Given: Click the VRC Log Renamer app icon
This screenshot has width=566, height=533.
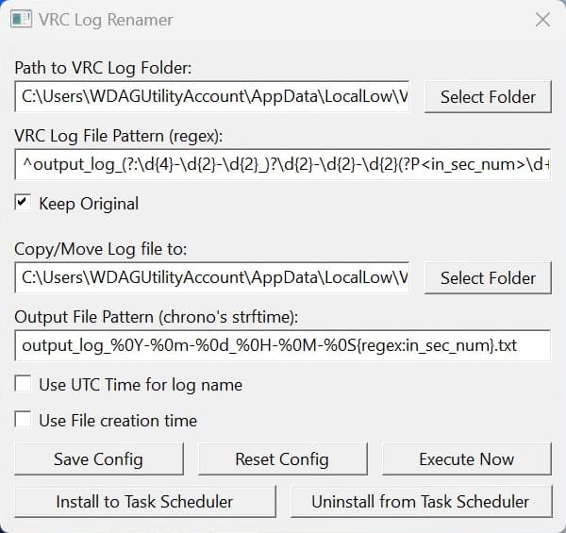Looking at the screenshot, I should point(22,20).
